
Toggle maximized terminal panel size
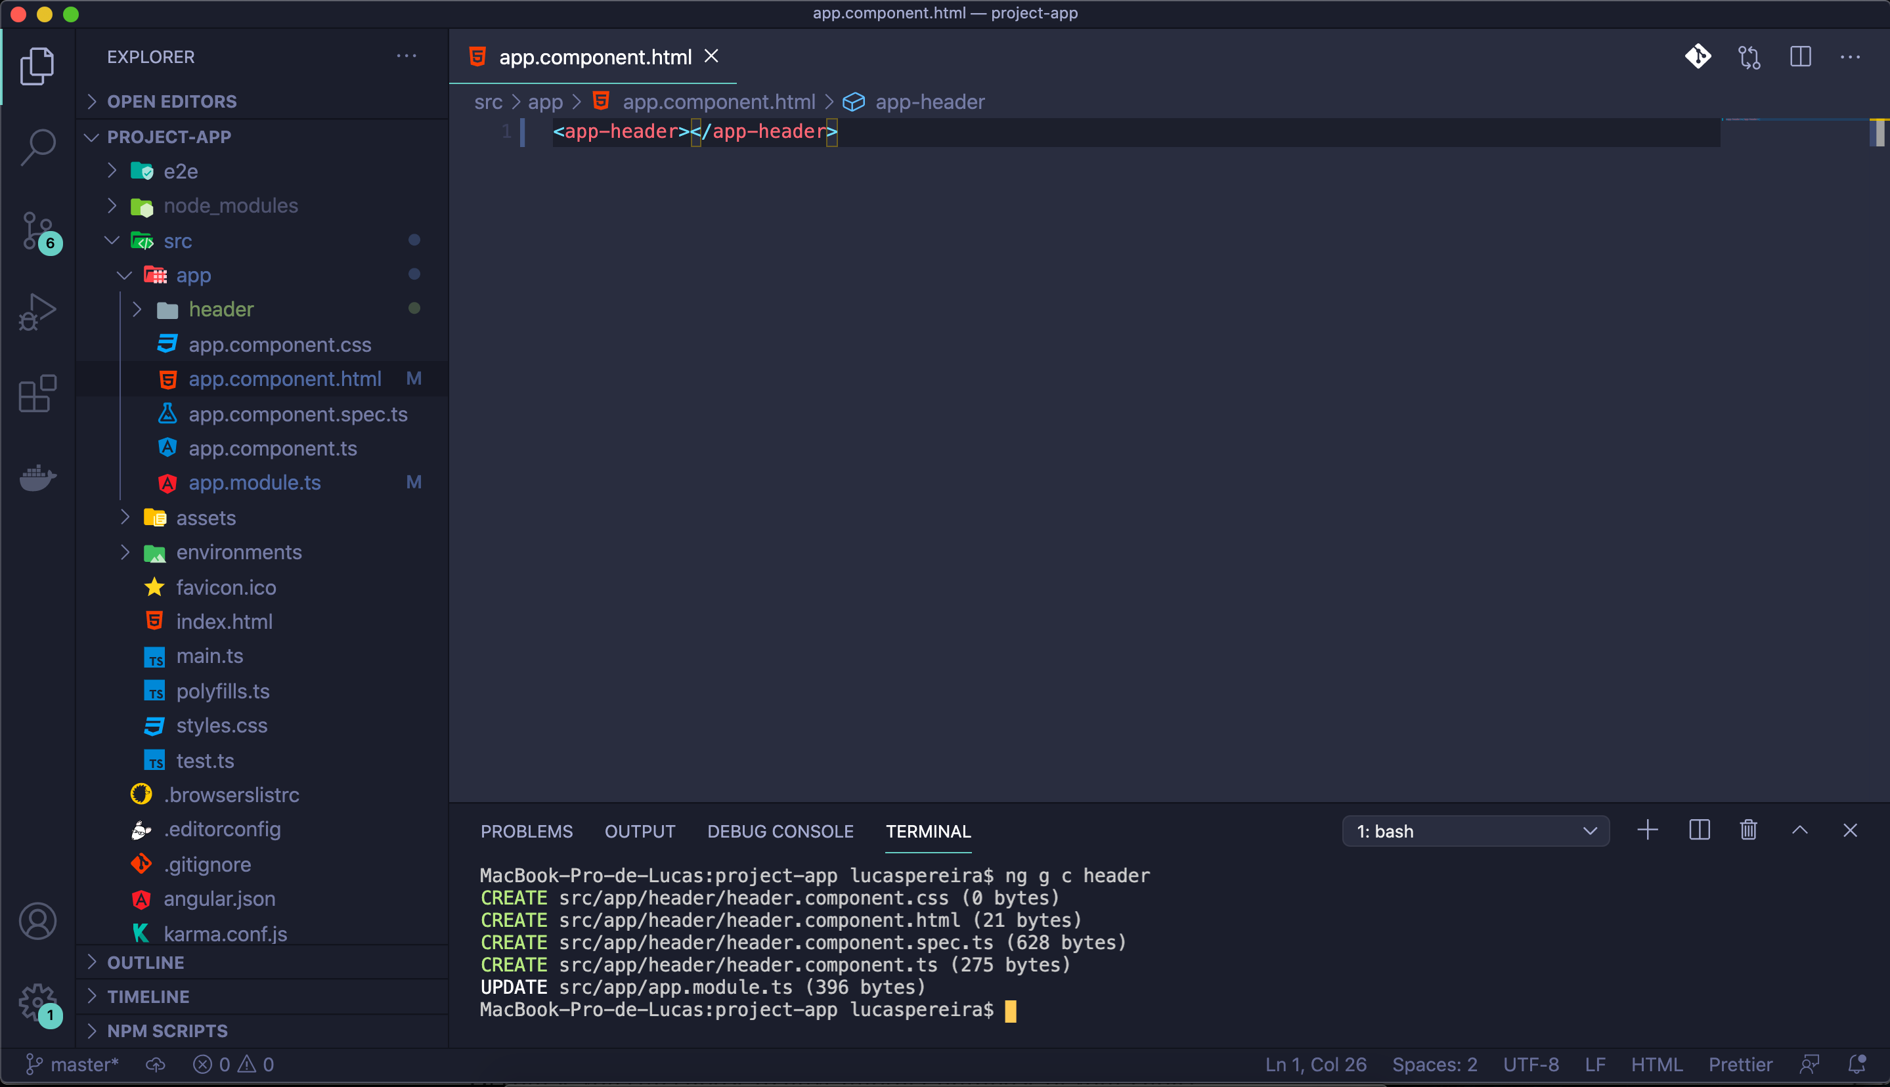1799,831
